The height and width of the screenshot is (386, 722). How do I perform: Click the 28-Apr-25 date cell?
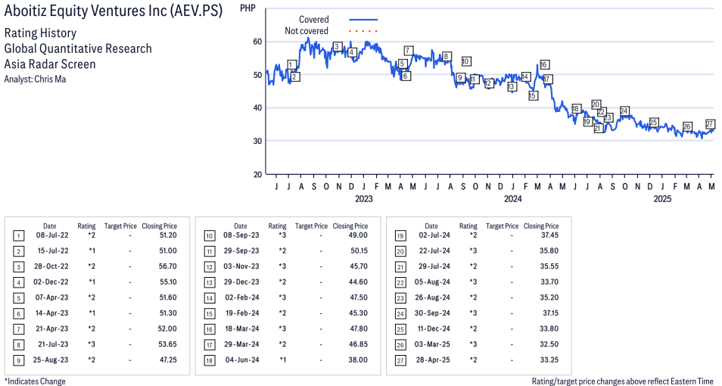[x=433, y=360]
